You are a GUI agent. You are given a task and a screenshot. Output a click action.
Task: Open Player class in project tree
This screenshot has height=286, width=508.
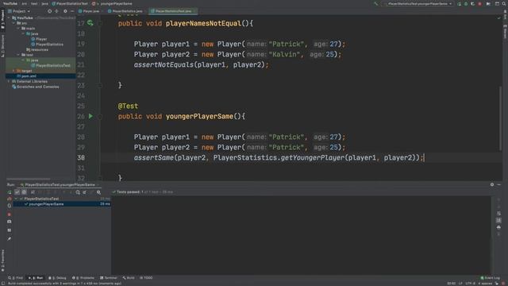(x=39, y=39)
